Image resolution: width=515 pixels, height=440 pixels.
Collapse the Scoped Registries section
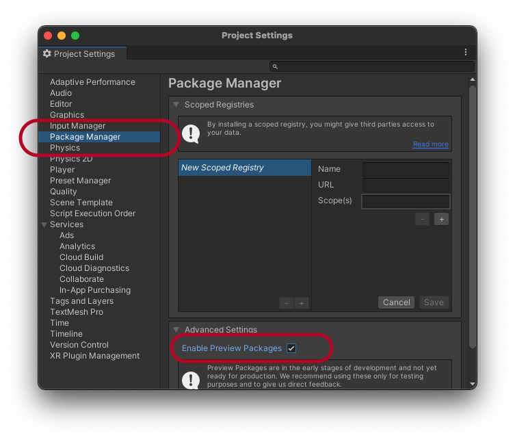point(176,105)
